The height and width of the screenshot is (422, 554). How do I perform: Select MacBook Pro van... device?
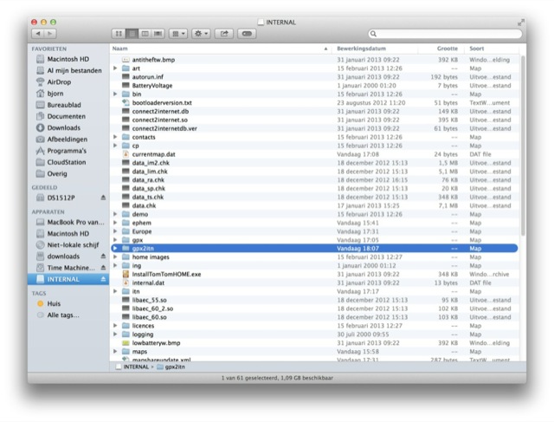75,222
